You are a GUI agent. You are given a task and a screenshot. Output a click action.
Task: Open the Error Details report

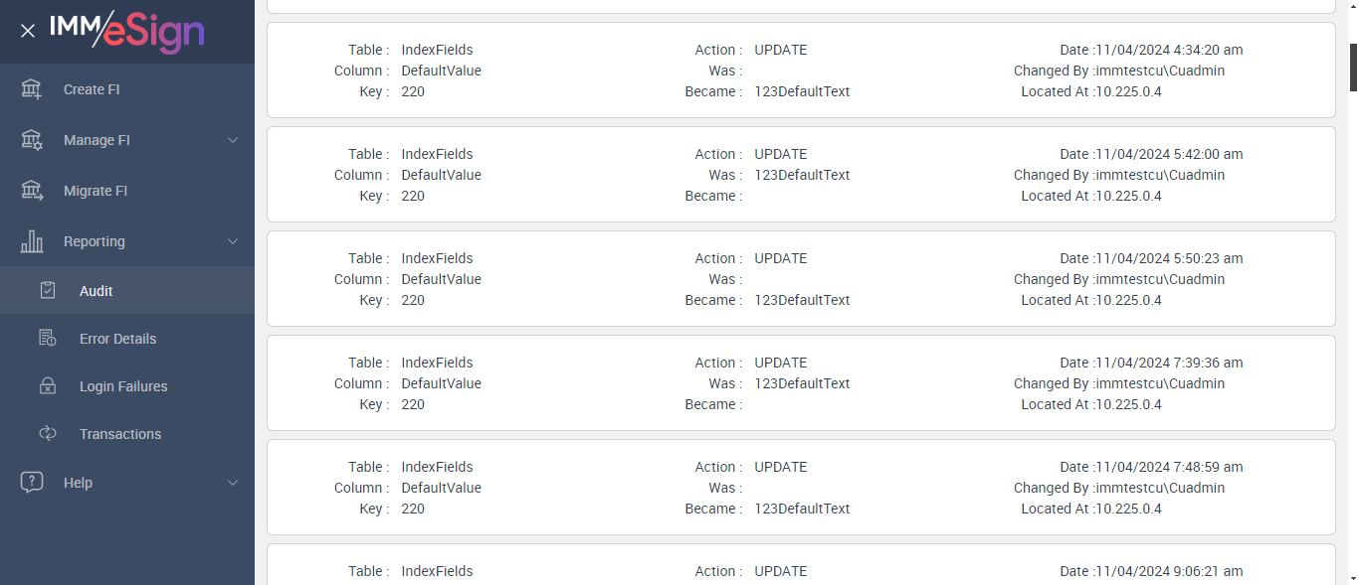point(117,339)
